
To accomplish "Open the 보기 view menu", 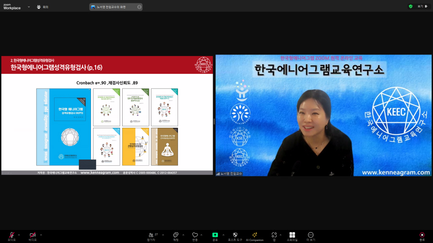I will [422, 6].
